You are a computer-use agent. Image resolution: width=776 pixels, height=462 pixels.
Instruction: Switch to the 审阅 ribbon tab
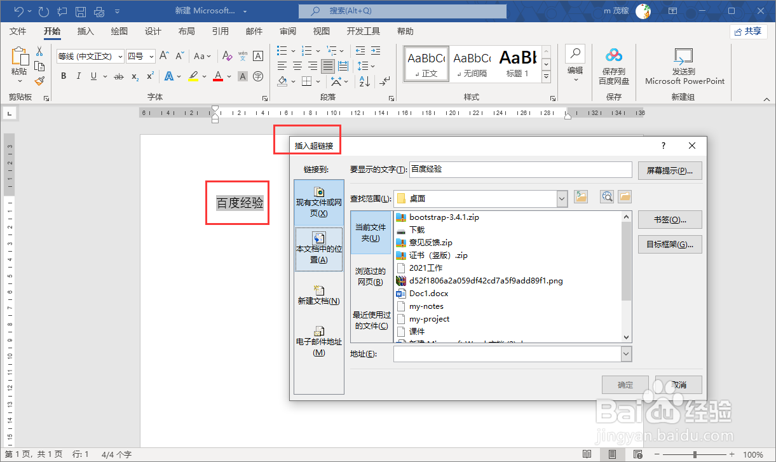288,31
